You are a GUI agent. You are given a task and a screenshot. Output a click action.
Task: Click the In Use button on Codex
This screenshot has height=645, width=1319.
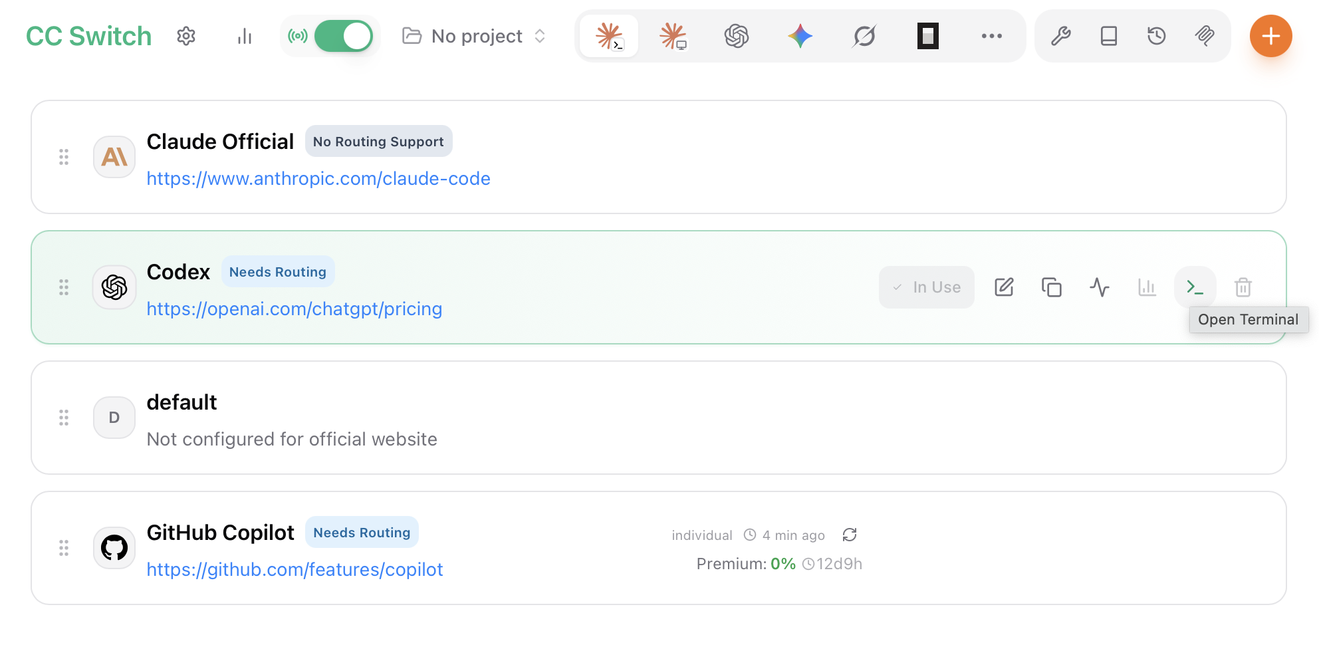[x=927, y=287]
